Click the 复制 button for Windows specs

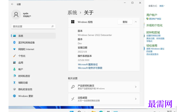coord(125,22)
